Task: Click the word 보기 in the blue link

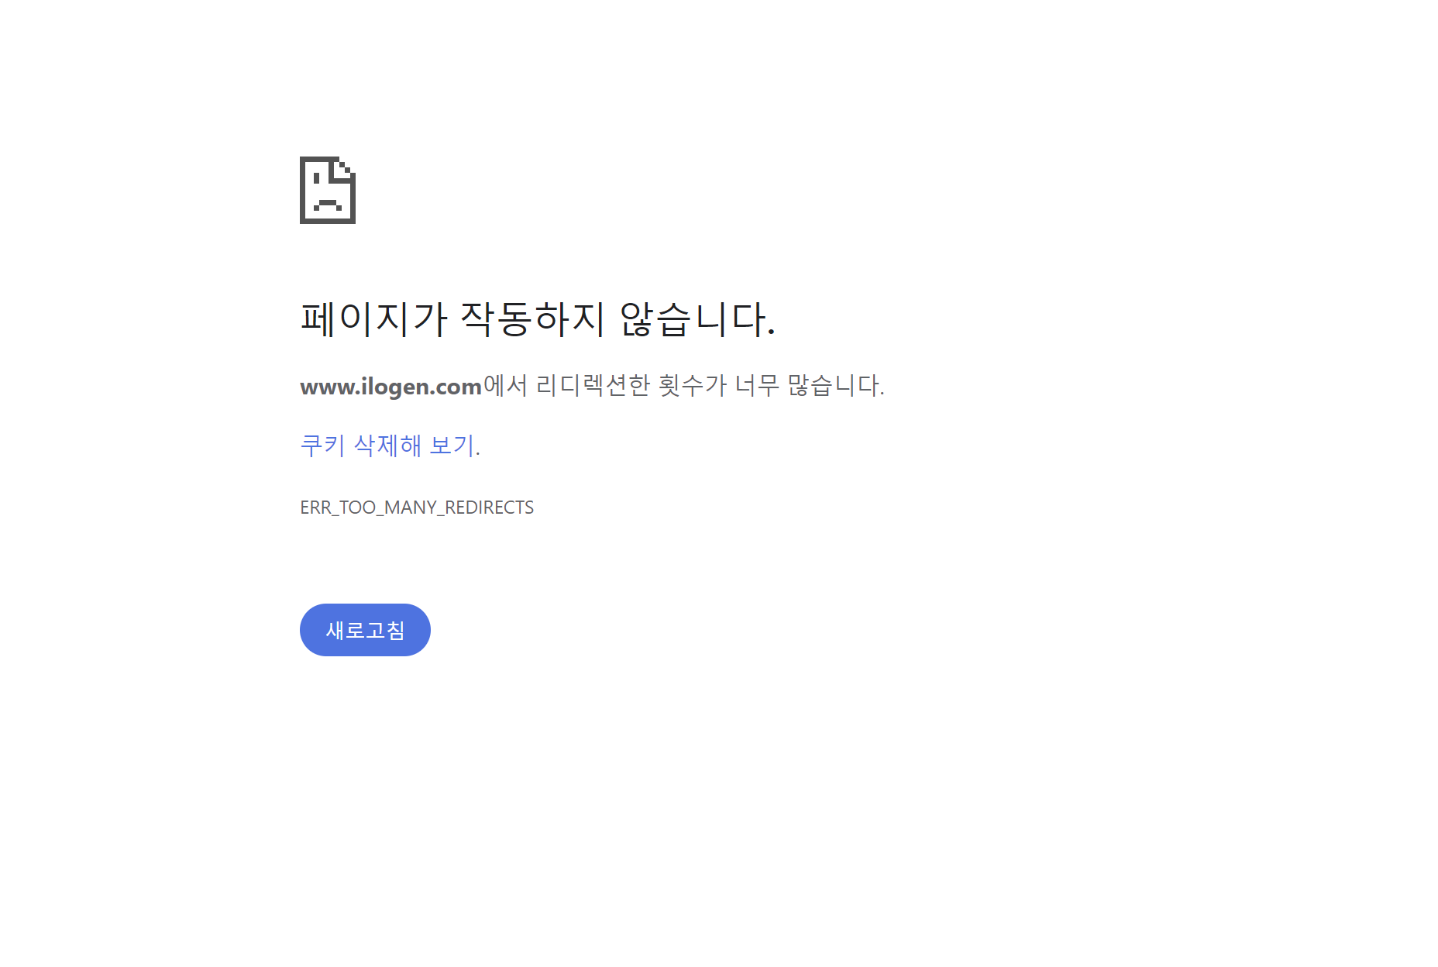Action: point(452,446)
